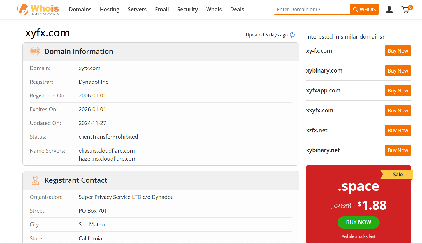Click similar domain xxyfx.com
422x244 pixels.
tap(319, 110)
